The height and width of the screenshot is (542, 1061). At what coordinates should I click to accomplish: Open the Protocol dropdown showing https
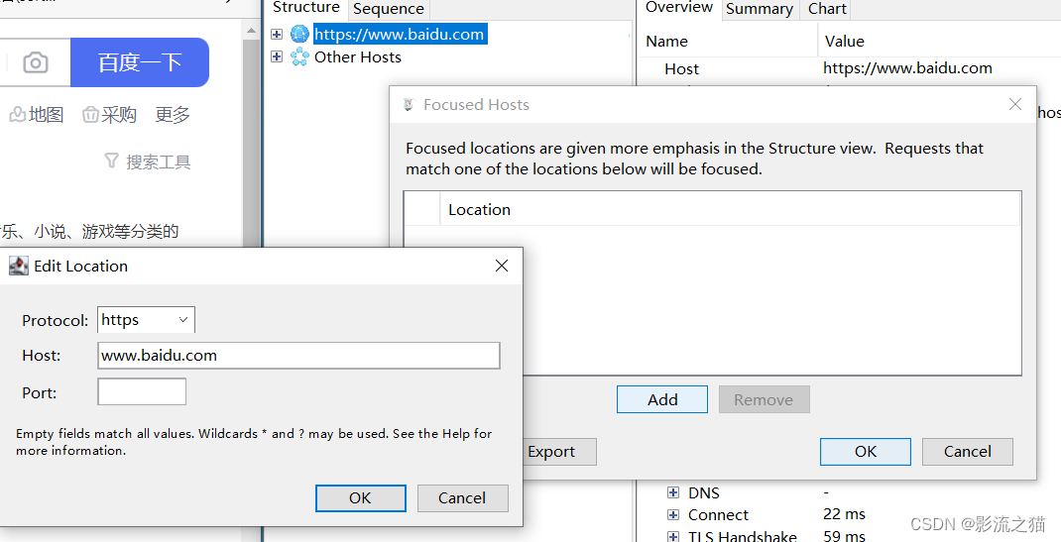(x=146, y=320)
